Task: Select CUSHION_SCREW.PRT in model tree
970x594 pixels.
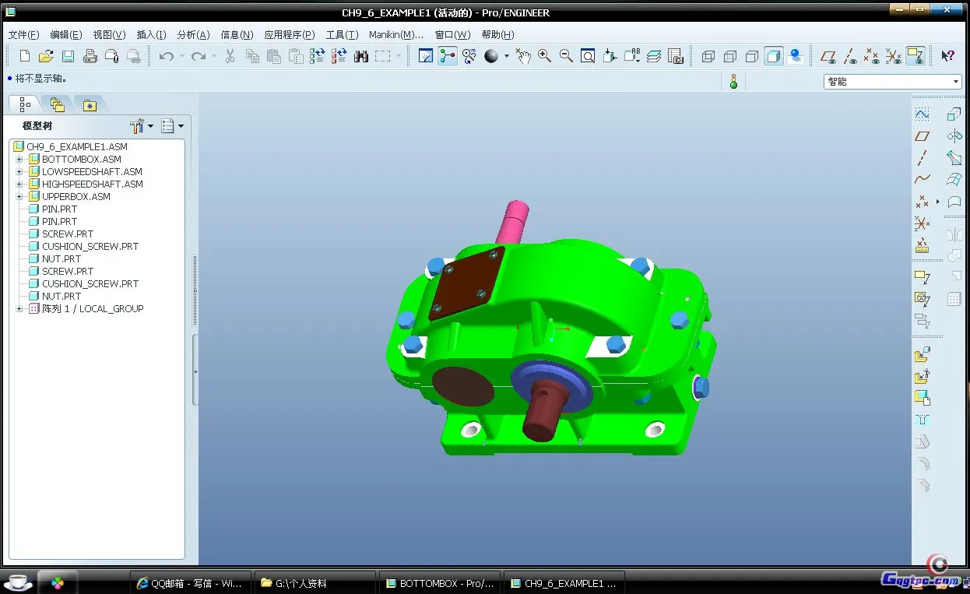Action: point(90,247)
